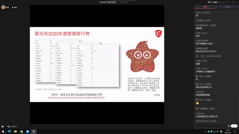This screenshot has width=239, height=134.
Task: Click the blue star icon in system tray
Action: [212, 131]
